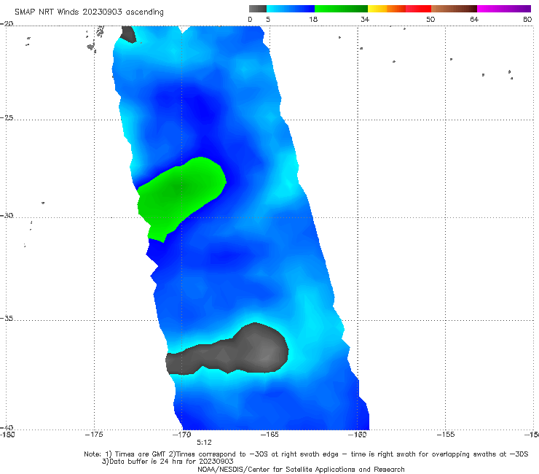This screenshot has height=474, width=539.
Task: Click the "50" label under the color bar
Action: pos(430,19)
